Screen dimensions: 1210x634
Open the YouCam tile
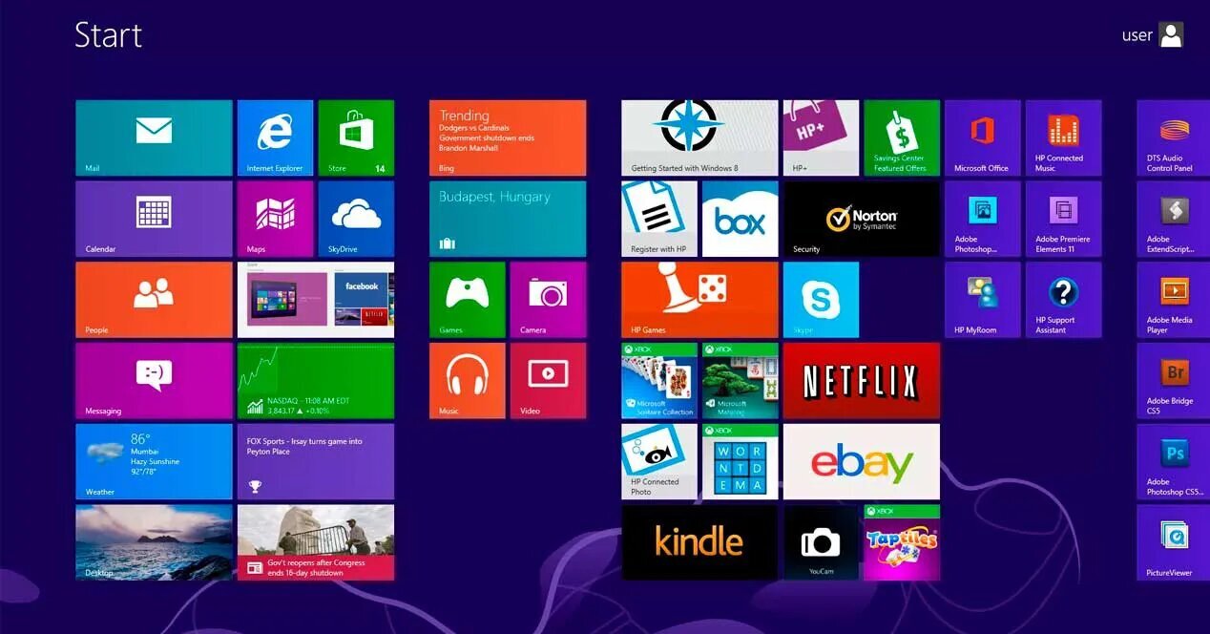pyautogui.click(x=821, y=542)
